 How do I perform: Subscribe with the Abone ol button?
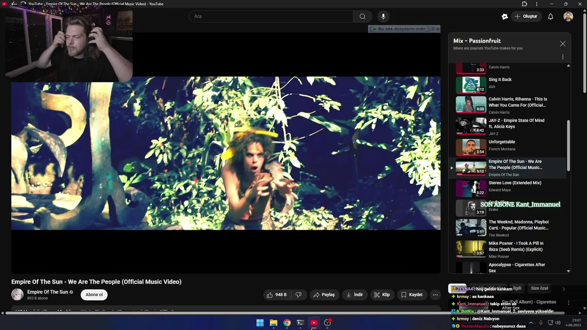(x=94, y=295)
